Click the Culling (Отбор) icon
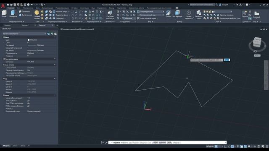This screenshot has height=151, width=269. click(x=168, y=14)
